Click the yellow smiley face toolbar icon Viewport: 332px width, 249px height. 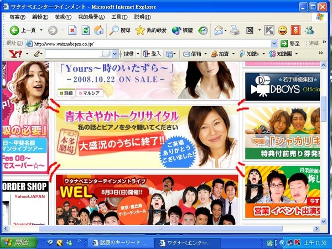click(x=283, y=30)
